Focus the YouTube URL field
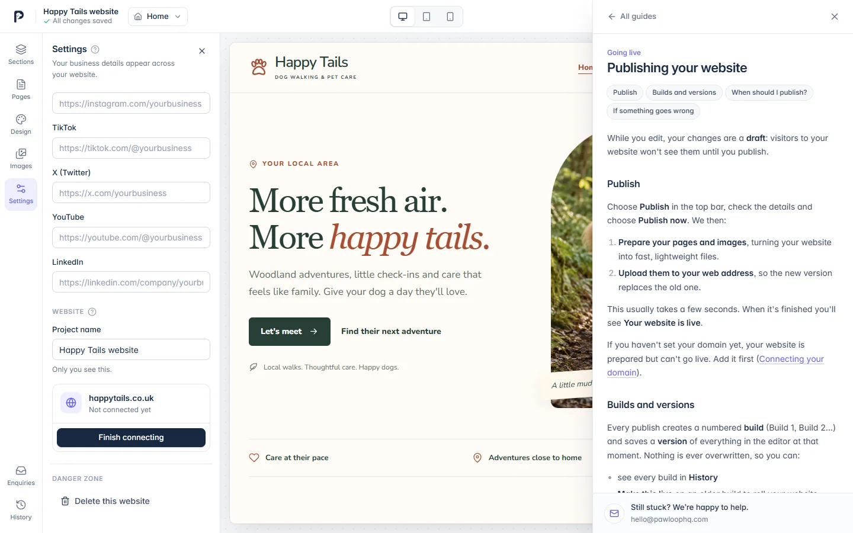The image size is (853, 533). [131, 237]
